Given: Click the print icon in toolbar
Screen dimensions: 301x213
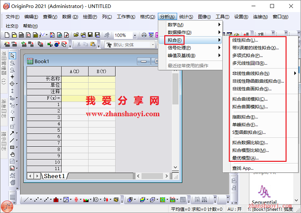Looking at the screenshot, I should (x=144, y=35).
